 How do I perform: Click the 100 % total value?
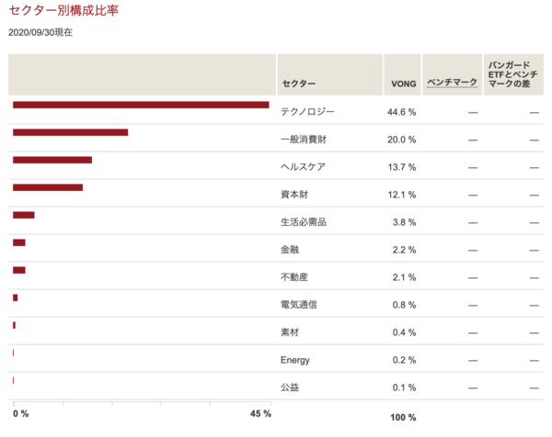[x=403, y=418]
